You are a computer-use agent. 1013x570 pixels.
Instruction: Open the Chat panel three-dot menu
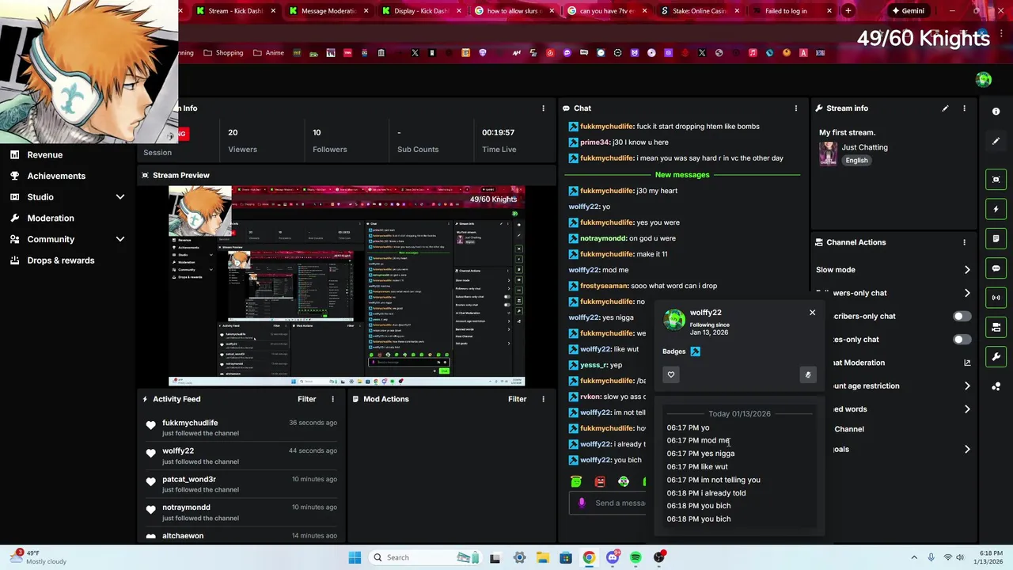[x=796, y=108]
